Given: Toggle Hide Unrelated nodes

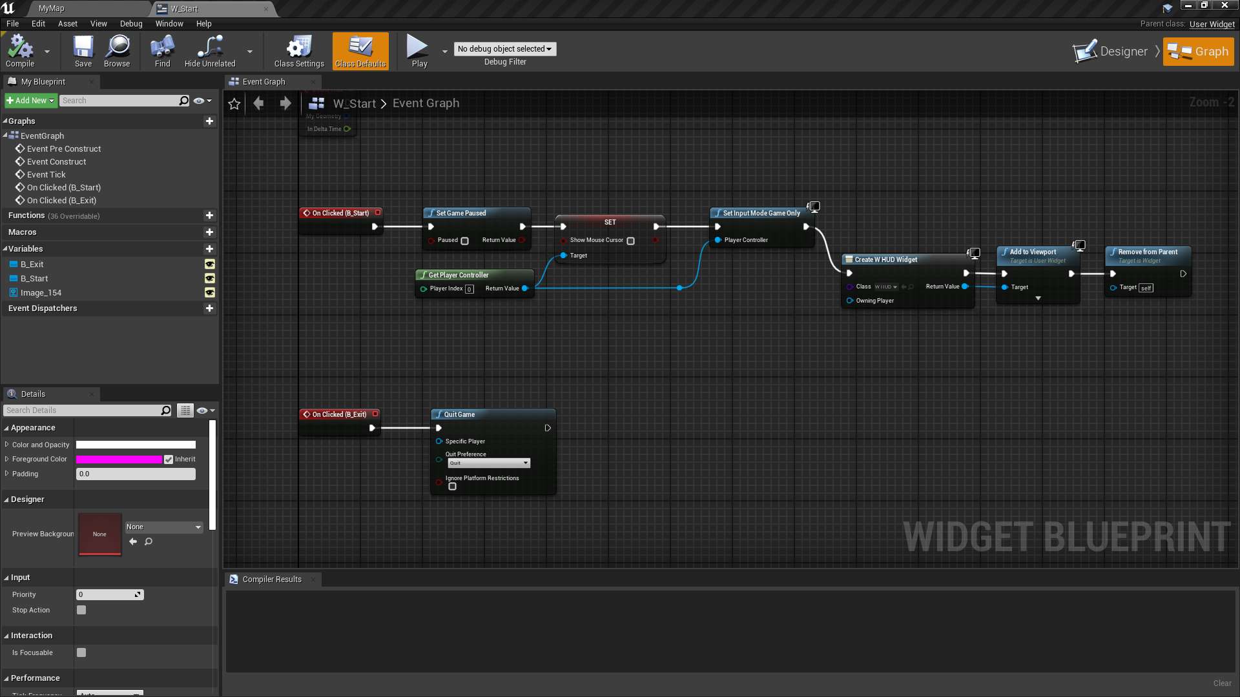Looking at the screenshot, I should (x=208, y=52).
